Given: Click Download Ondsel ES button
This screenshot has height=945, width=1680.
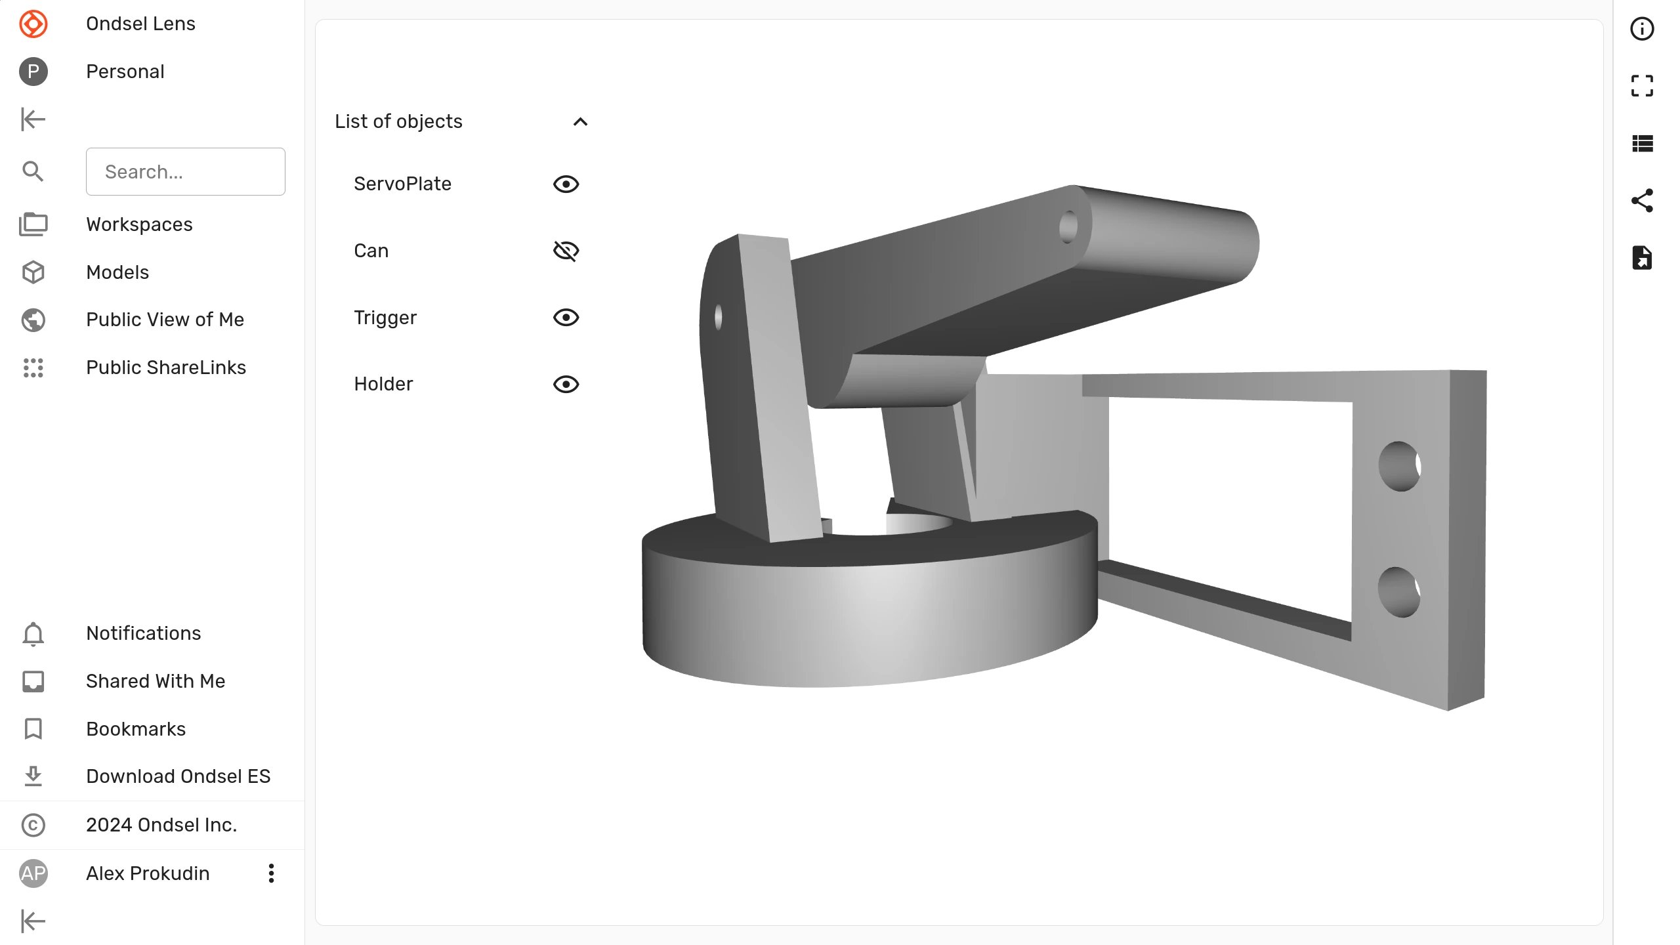Looking at the screenshot, I should click(x=179, y=776).
